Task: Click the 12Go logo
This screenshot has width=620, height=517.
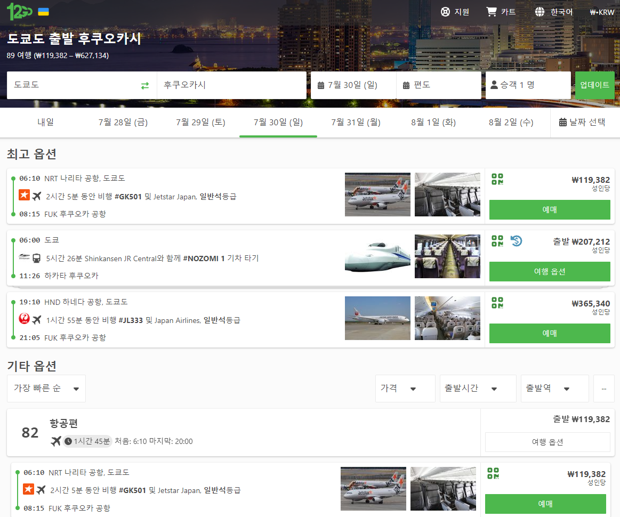Action: (19, 12)
